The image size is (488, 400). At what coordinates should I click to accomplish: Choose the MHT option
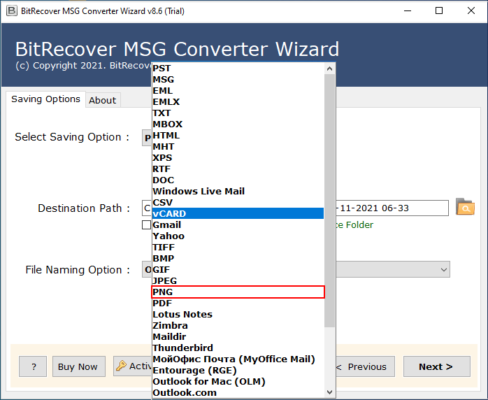238,147
